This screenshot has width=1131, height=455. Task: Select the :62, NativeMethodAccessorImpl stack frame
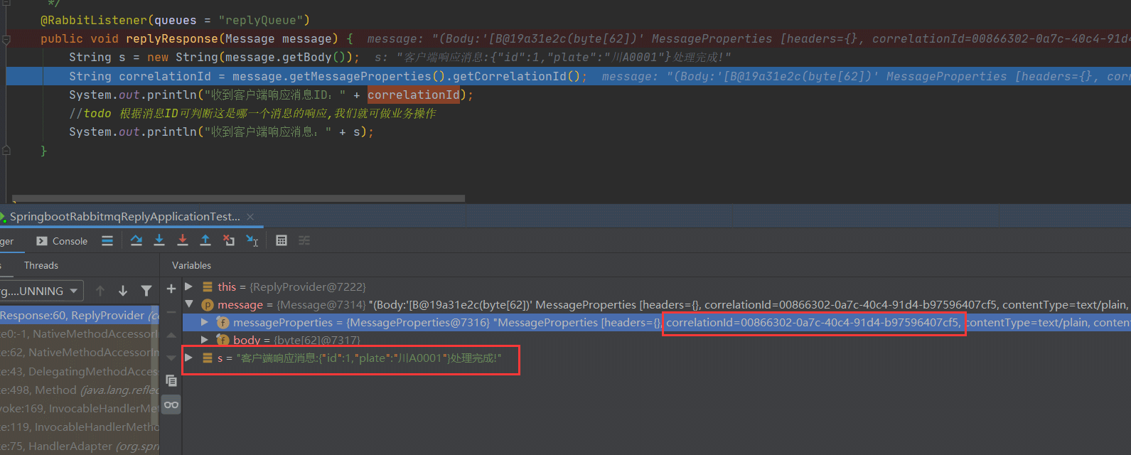tap(80, 352)
